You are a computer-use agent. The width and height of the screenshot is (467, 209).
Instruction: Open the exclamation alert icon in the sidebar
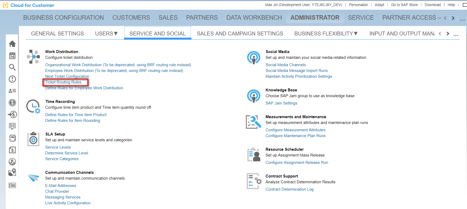click(12, 79)
